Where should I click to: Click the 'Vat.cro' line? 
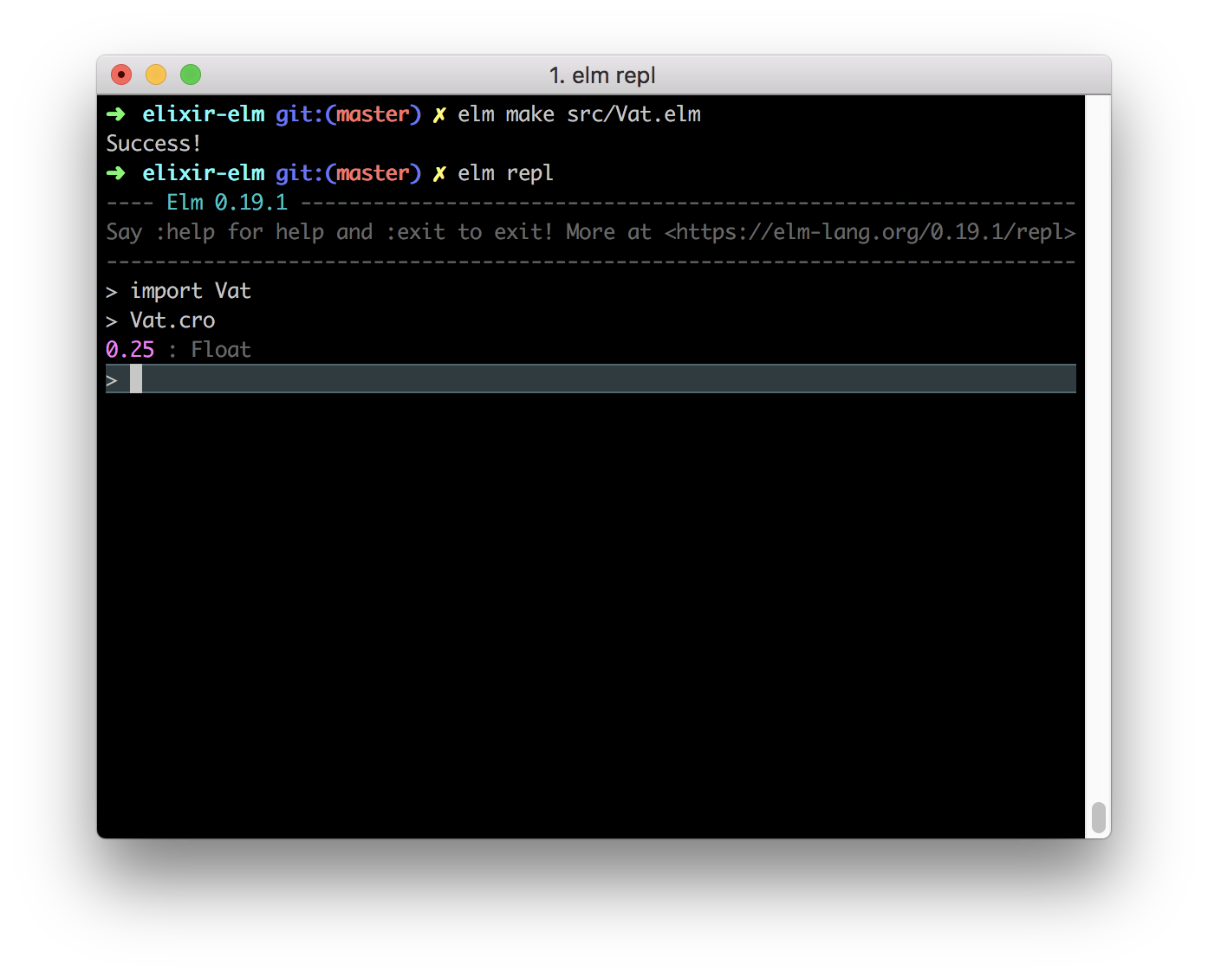(172, 320)
